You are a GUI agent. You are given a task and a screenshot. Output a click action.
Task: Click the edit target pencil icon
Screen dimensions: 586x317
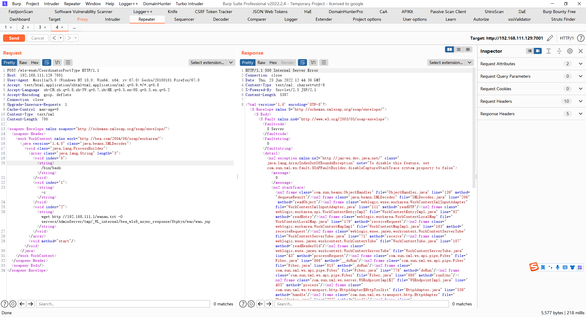click(x=550, y=38)
